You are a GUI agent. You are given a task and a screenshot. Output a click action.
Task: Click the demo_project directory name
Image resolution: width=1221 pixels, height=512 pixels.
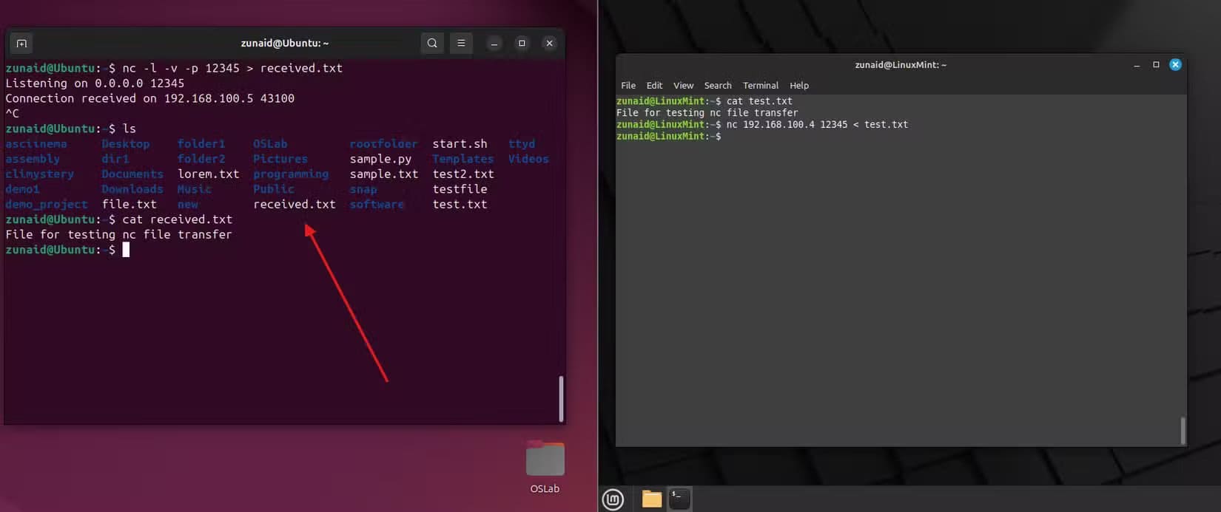(47, 205)
